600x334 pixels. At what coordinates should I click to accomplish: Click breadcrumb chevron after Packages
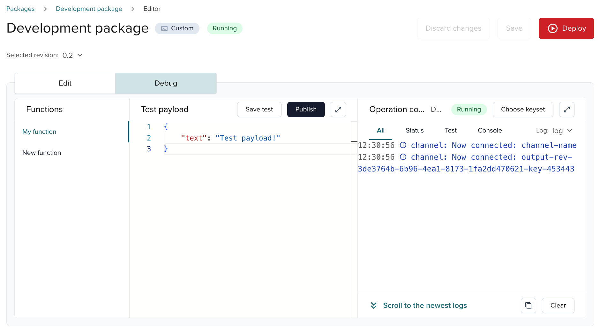coord(45,9)
